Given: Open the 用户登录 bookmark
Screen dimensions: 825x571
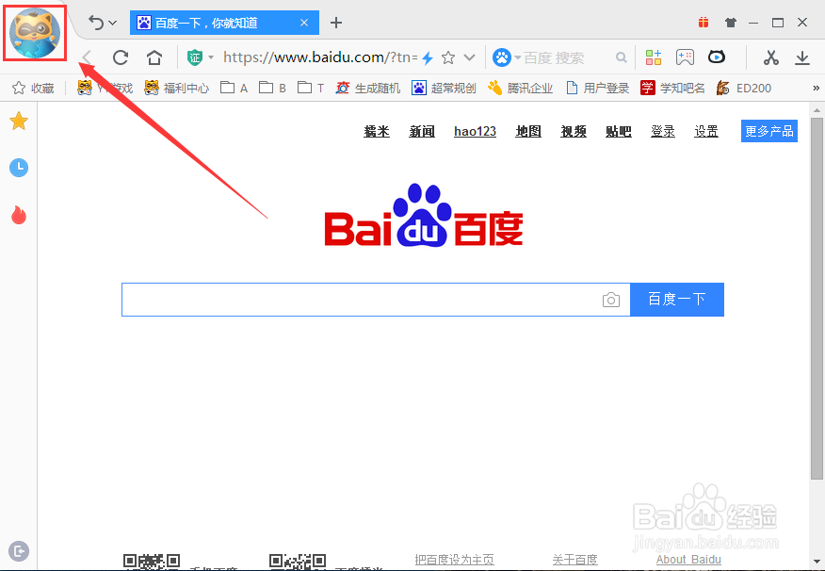Looking at the screenshot, I should click(x=597, y=88).
